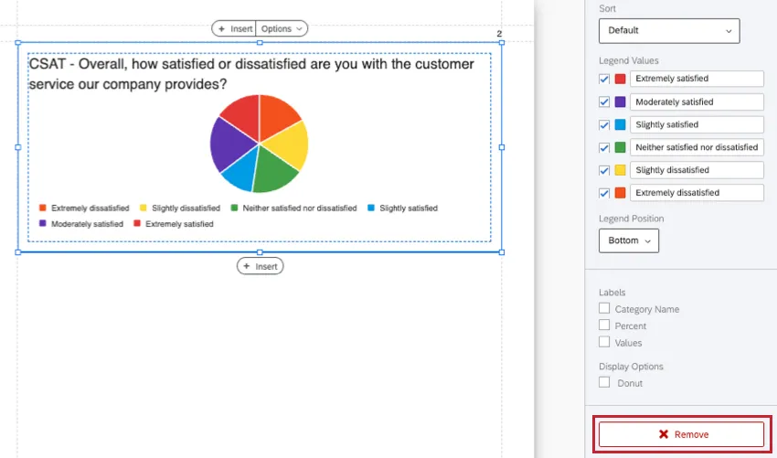Screen dimensions: 777x458
Task: Open purple color swatch for Moderately satisfied
Action: (620, 101)
